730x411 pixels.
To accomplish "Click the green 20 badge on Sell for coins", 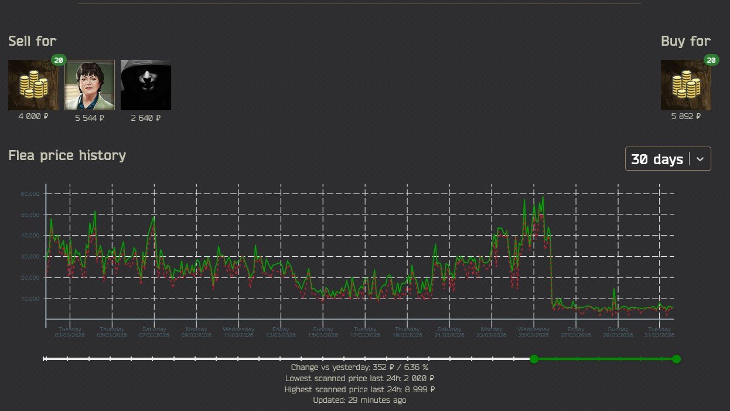I will (x=58, y=60).
